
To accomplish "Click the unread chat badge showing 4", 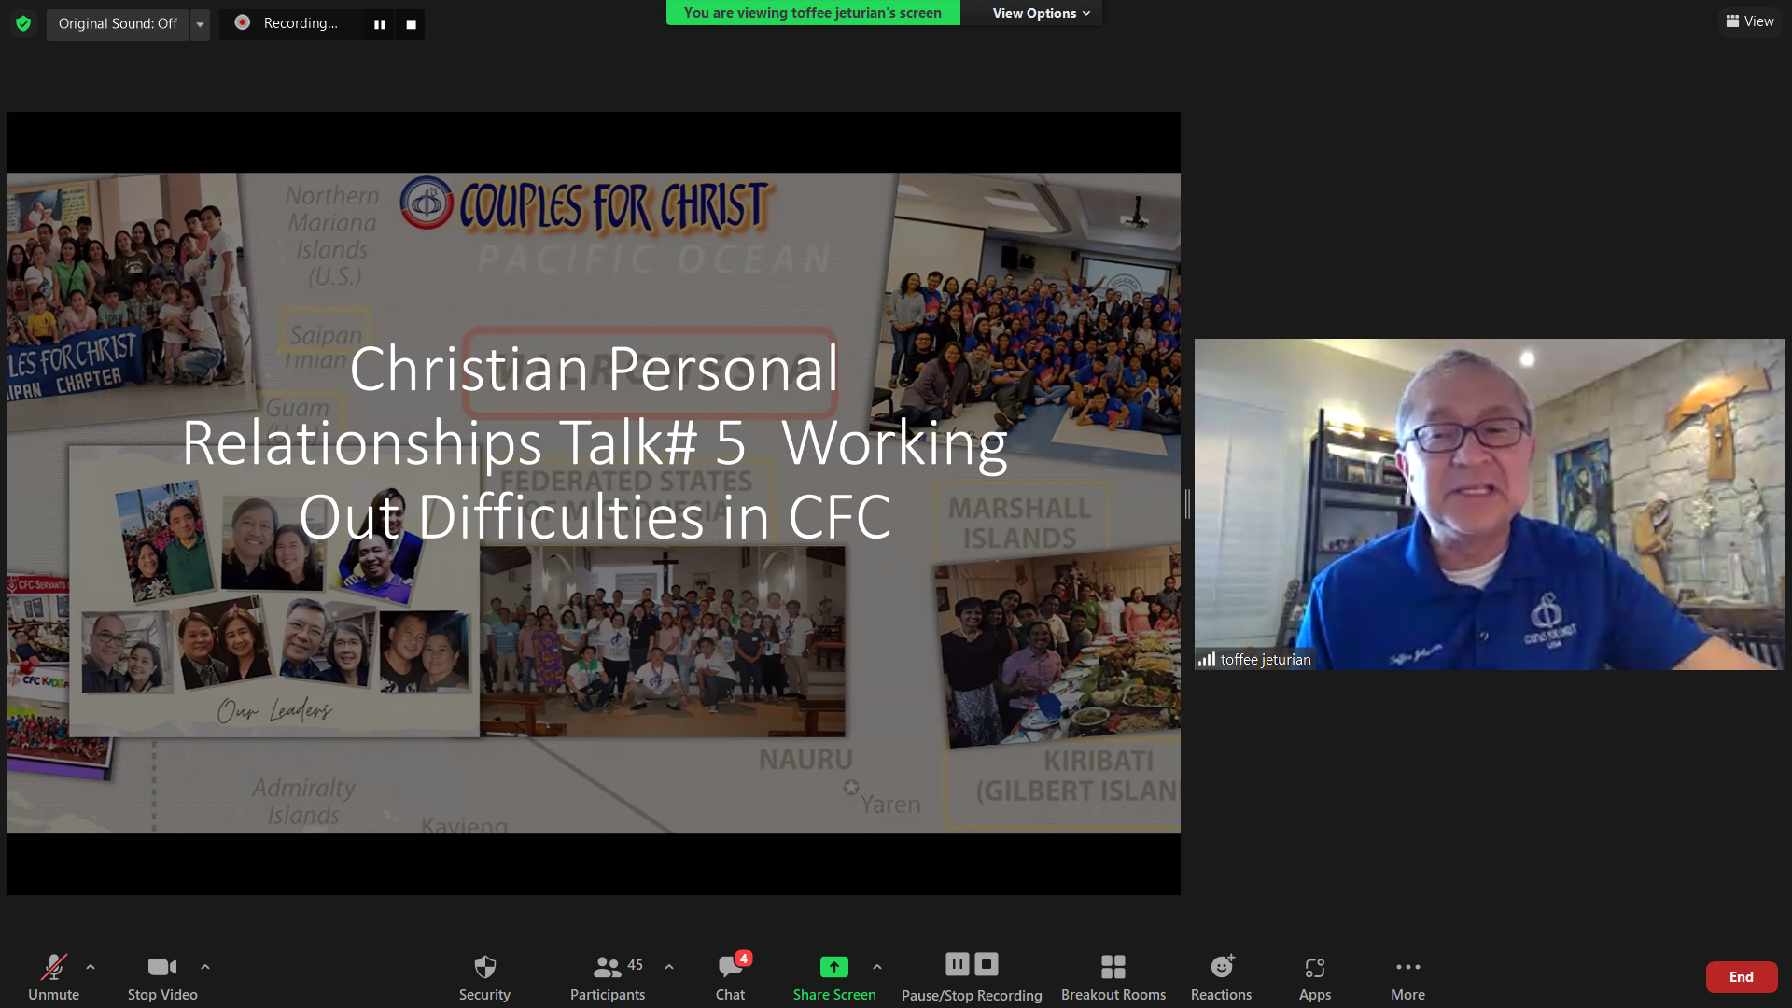I will point(743,959).
